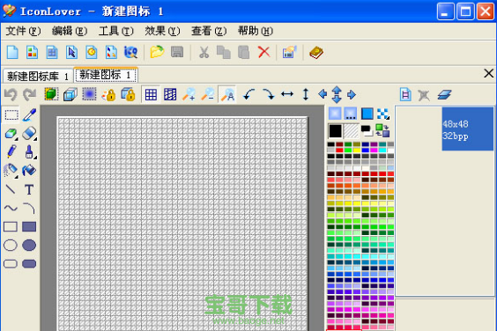Select the outlined ellipse tool
Image resolution: width=497 pixels, height=331 pixels.
point(11,245)
